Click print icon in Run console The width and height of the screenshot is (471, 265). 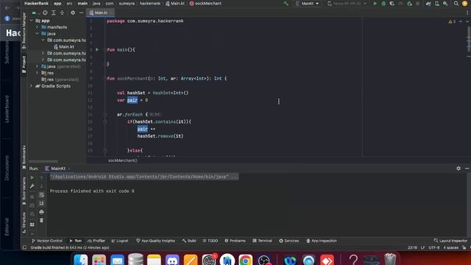[41, 212]
